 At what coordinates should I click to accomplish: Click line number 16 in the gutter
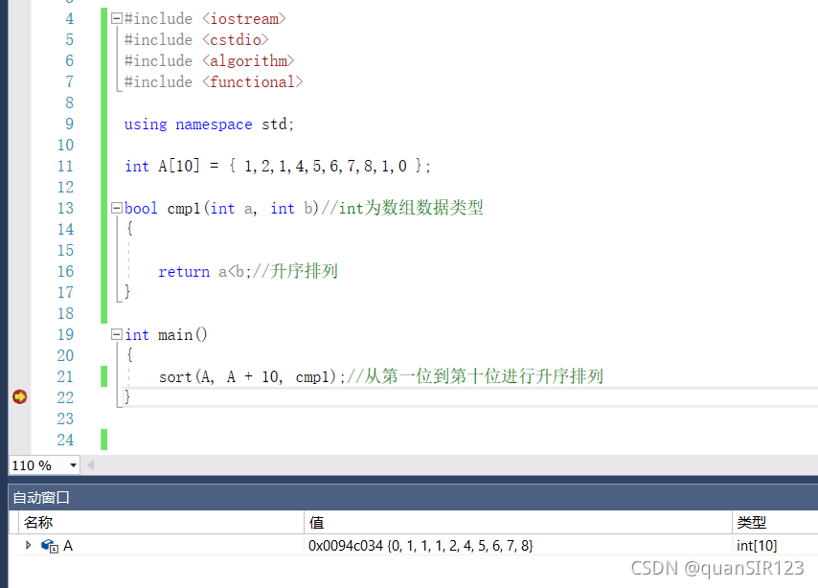65,271
